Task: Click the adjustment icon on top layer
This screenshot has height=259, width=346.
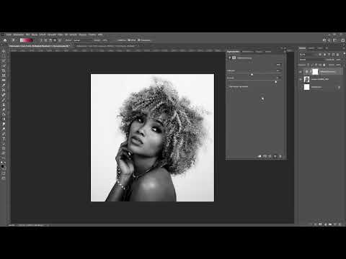Action: [x=306, y=71]
